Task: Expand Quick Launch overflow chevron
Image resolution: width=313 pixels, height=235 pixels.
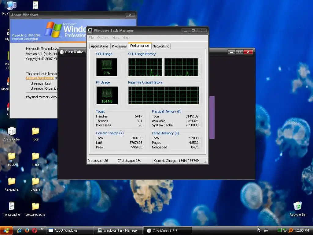Action: coord(42,229)
